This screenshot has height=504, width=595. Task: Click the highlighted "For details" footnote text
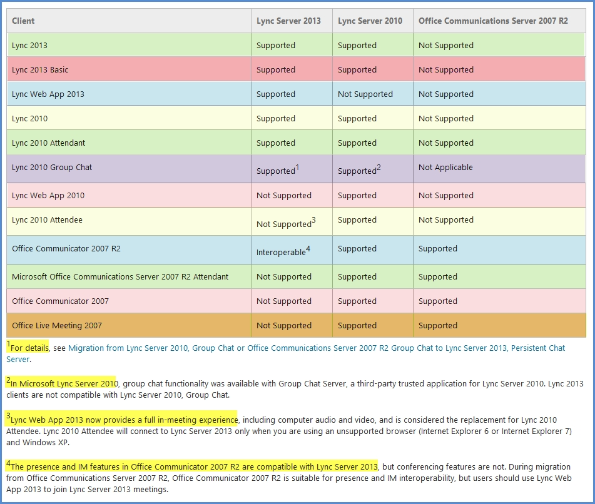point(28,346)
